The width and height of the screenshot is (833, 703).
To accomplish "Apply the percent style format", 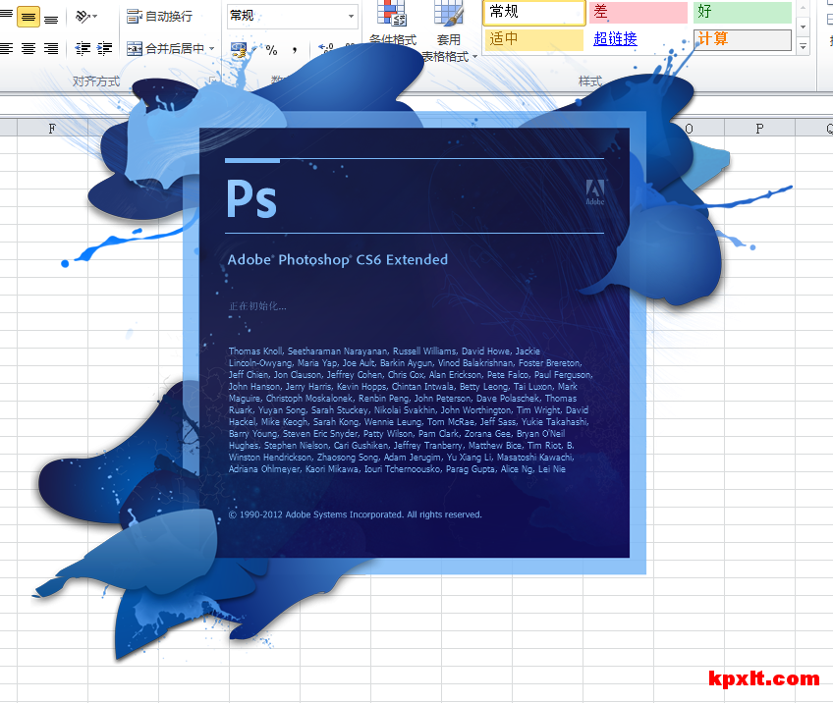I will pyautogui.click(x=271, y=49).
